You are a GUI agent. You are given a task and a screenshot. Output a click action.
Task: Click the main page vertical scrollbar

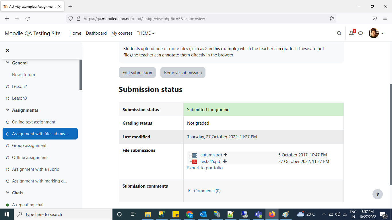pyautogui.click(x=391, y=135)
